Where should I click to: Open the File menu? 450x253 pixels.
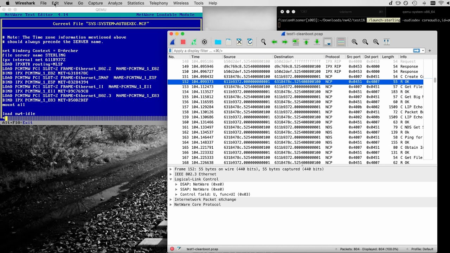coord(43,3)
